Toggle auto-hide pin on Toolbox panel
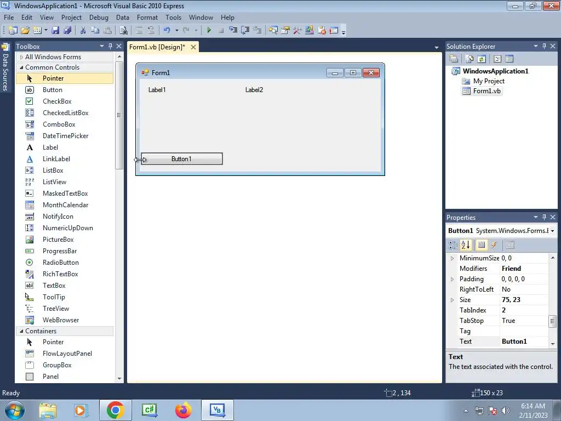561x421 pixels. [x=111, y=46]
